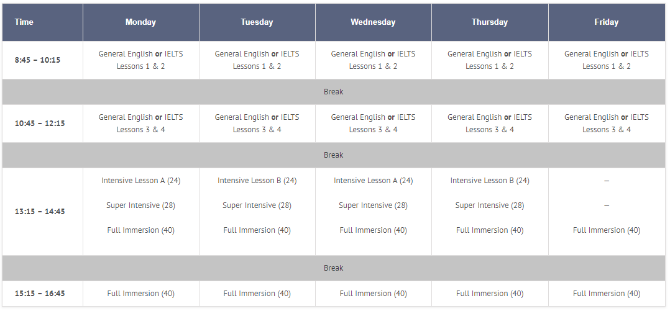The height and width of the screenshot is (311, 670).
Task: Select Intensive Lesson A (24) on Monday
Action: coord(140,181)
